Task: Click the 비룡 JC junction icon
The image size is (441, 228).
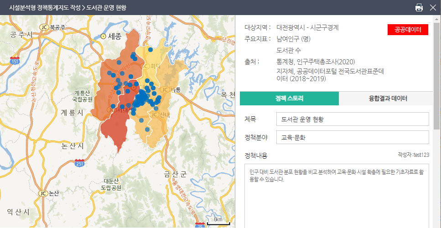Action: [164, 90]
